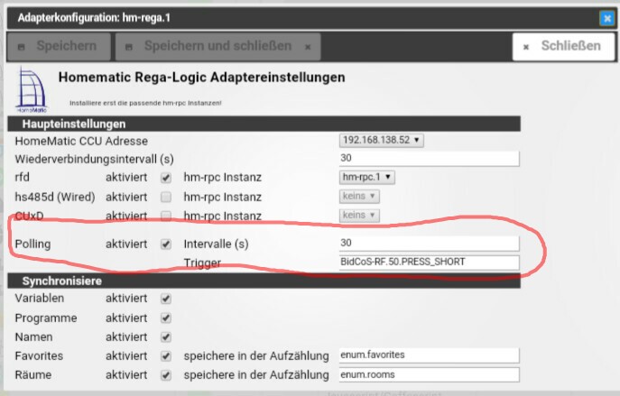Open rfd hm-rpc Instanz dropdown
This screenshot has height=396, width=620.
(366, 177)
